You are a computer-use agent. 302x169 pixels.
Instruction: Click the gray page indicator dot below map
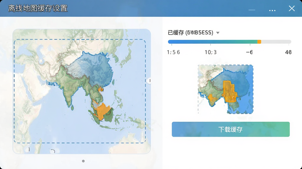pyautogui.click(x=83, y=161)
